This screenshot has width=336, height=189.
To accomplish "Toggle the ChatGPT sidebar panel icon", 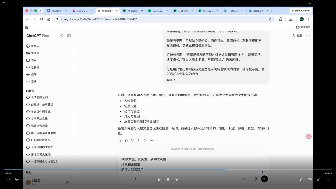I will click(69, 36).
